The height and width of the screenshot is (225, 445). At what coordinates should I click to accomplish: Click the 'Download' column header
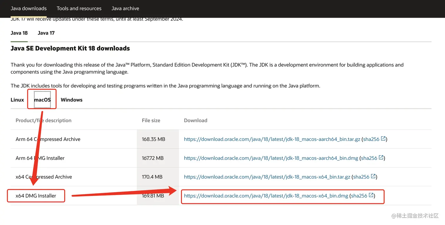pyautogui.click(x=196, y=120)
